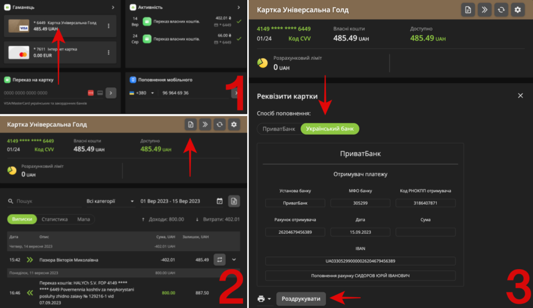
Task: Open gear settings above Реквізити картки section
Action: tap(518, 10)
